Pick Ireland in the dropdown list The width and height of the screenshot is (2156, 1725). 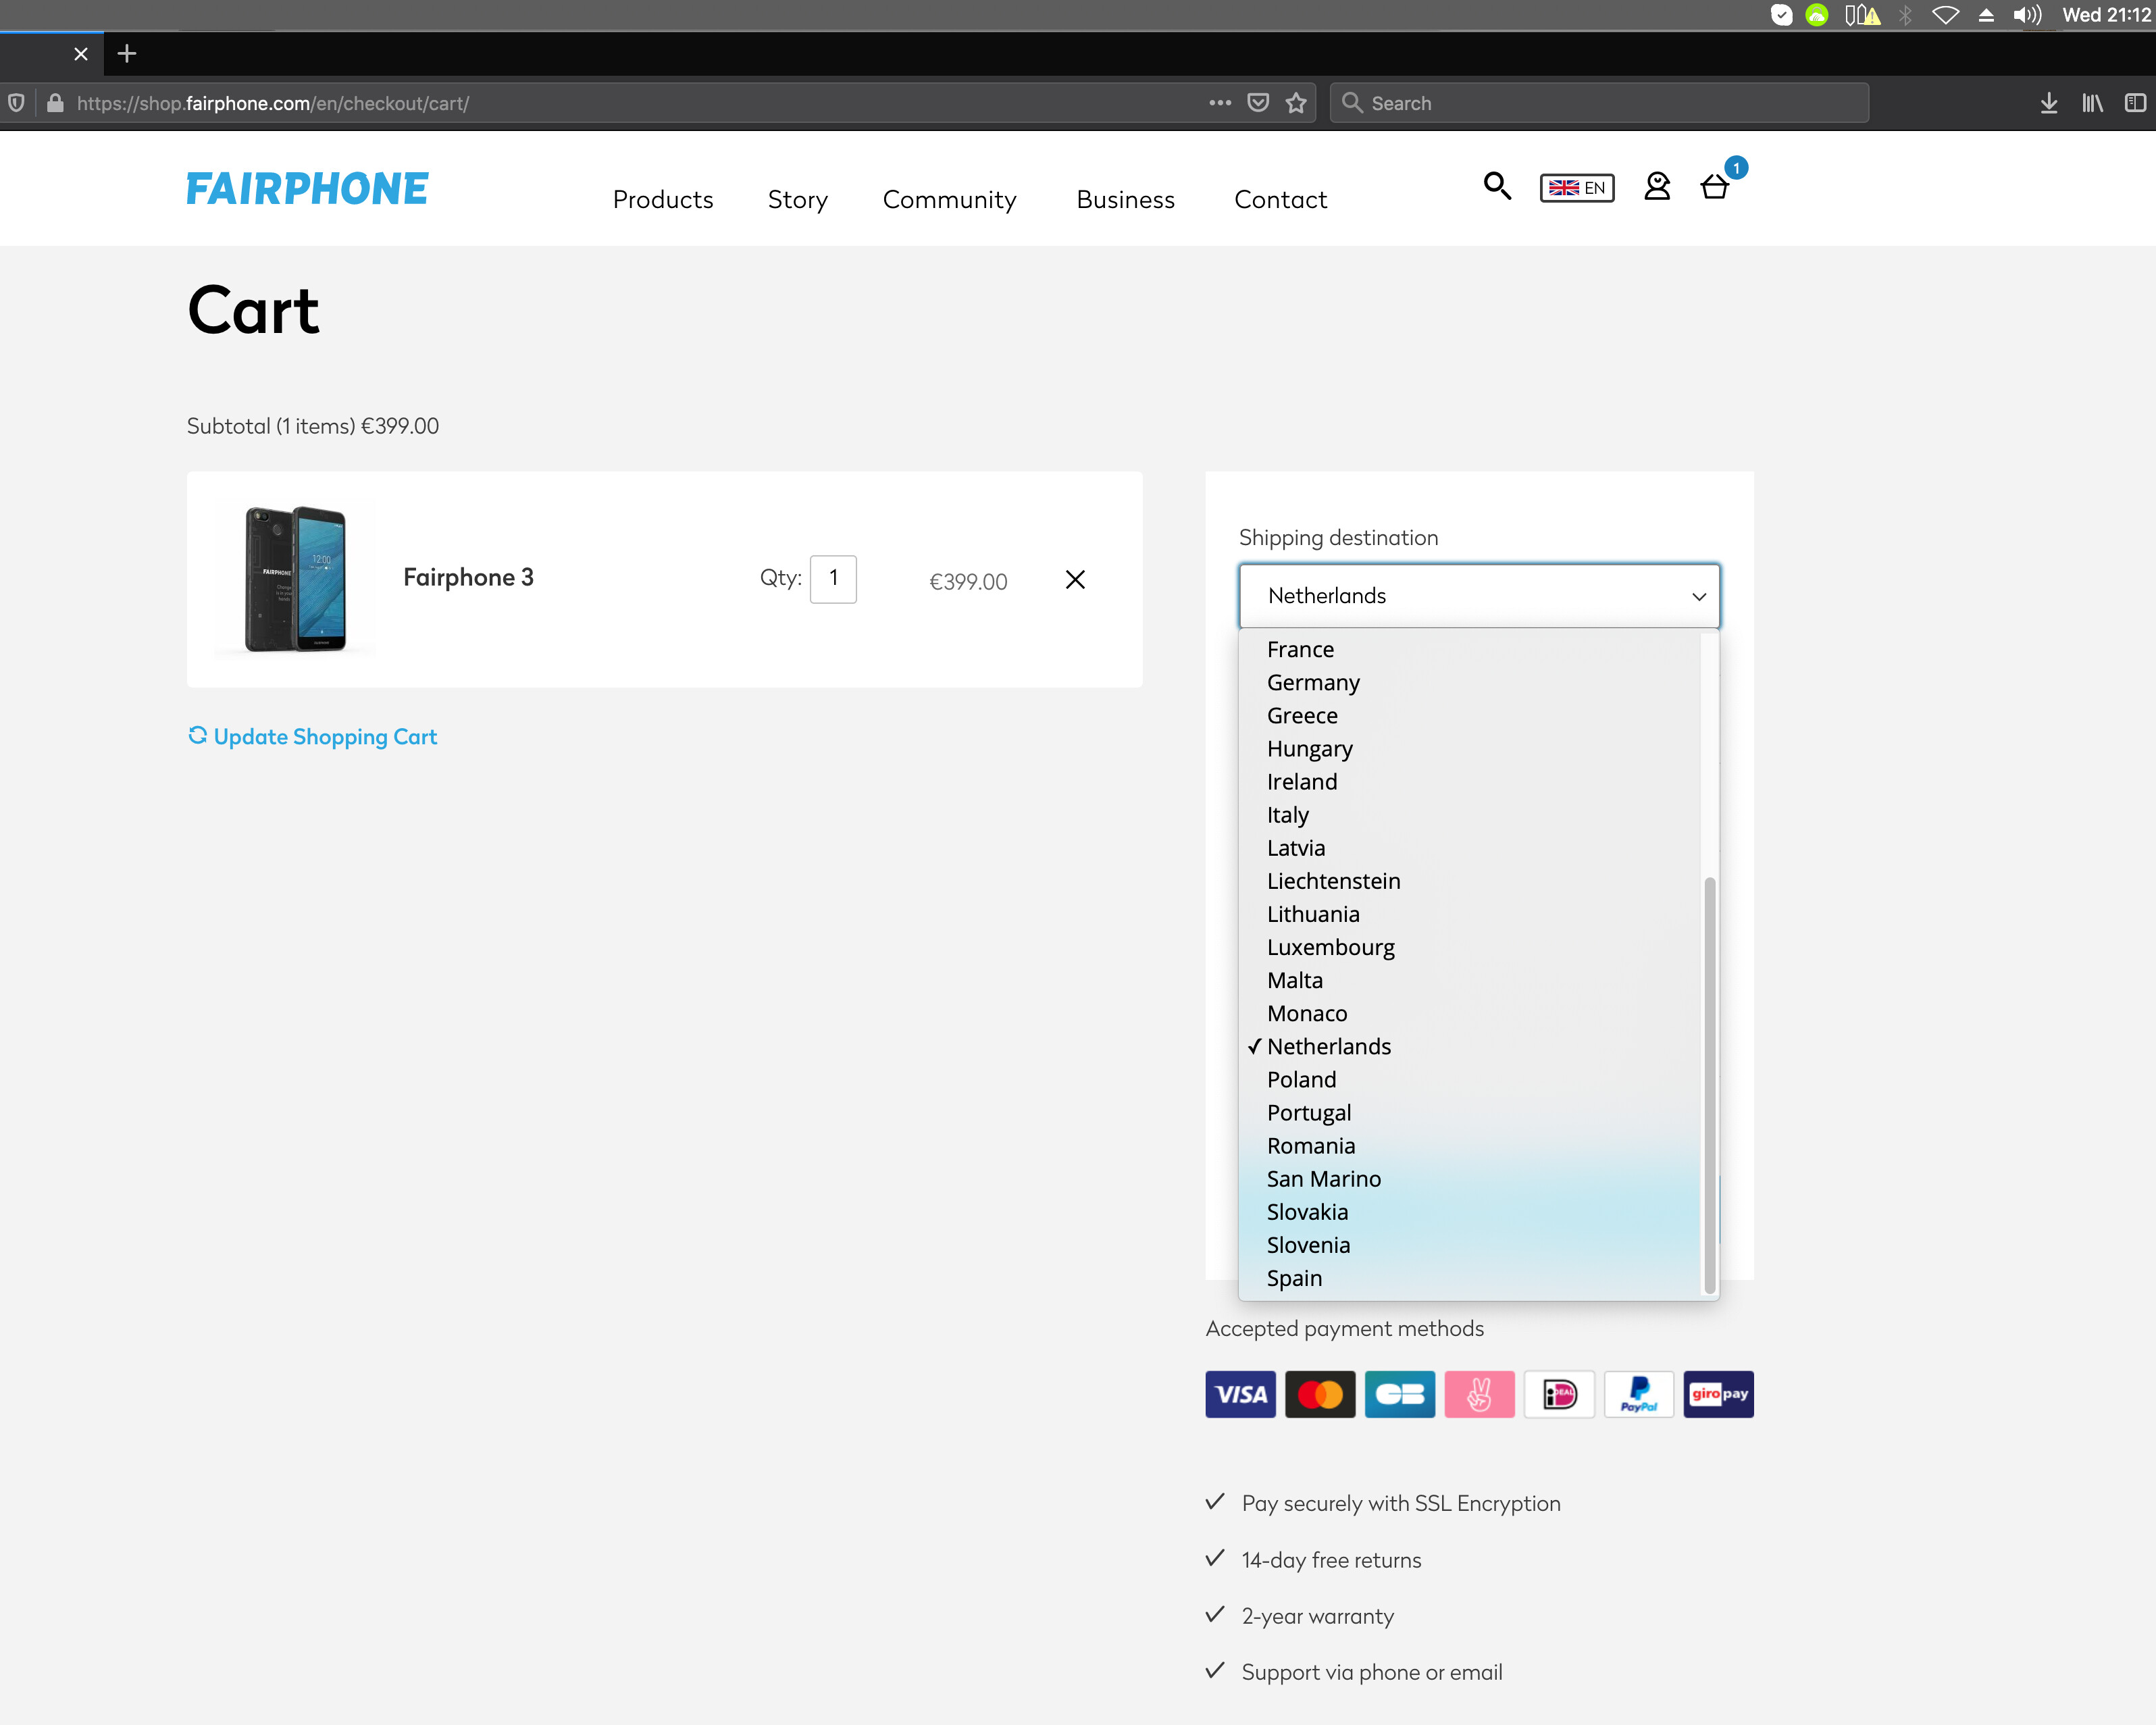point(1468,782)
